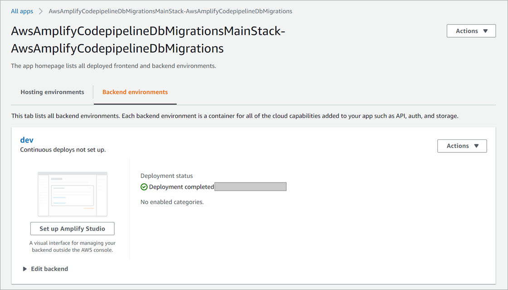Open the dev backend environment link
Image resolution: width=508 pixels, height=290 pixels.
coord(27,140)
